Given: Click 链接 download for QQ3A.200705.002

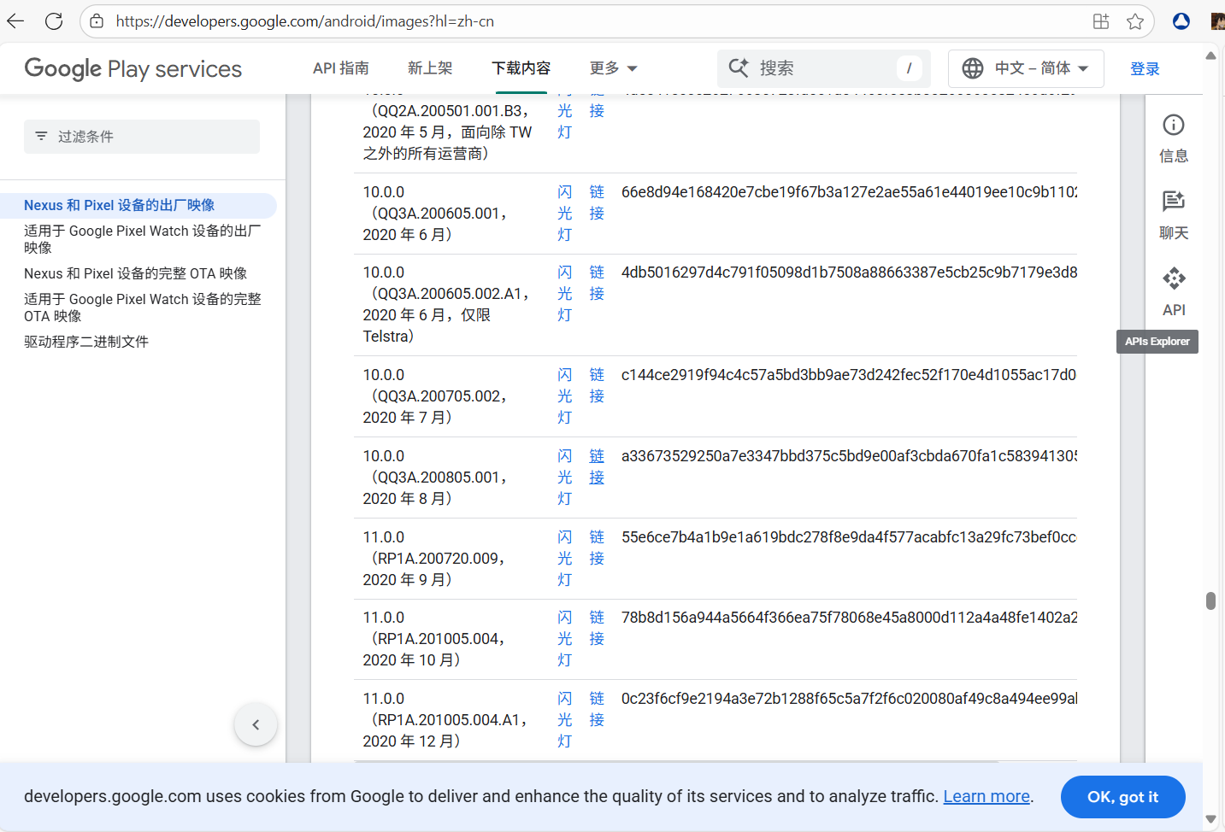Looking at the screenshot, I should [597, 385].
